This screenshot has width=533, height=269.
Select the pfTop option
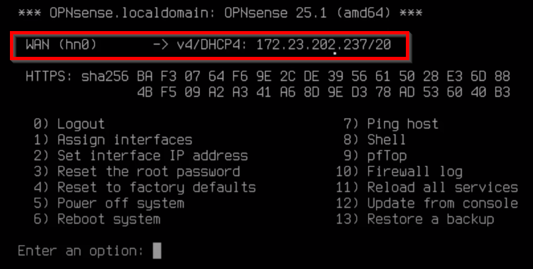(x=375, y=156)
